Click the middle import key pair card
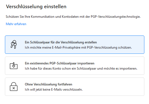Screen dimensions: 149x104 point(75,66)
